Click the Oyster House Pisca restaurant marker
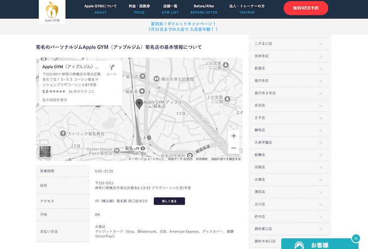 (117, 151)
